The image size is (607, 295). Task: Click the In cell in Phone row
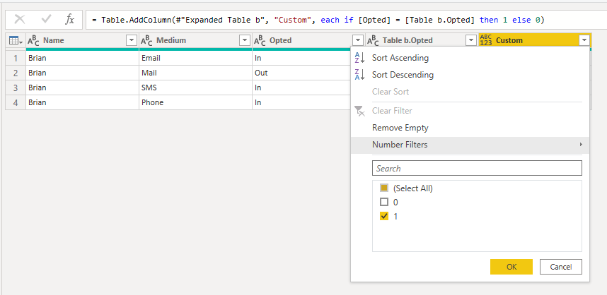(302, 102)
